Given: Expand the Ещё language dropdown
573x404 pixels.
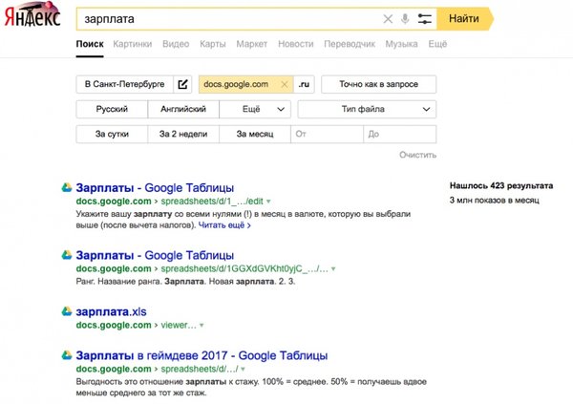Looking at the screenshot, I should (x=255, y=110).
